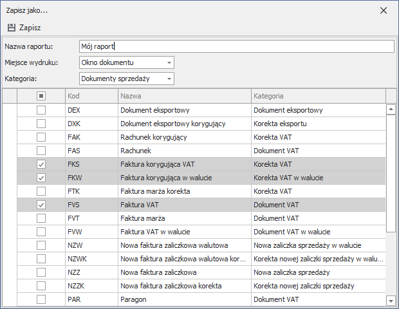Click the 'NZWK' code cell
Viewport: 399px width, 309px height.
(x=91, y=259)
